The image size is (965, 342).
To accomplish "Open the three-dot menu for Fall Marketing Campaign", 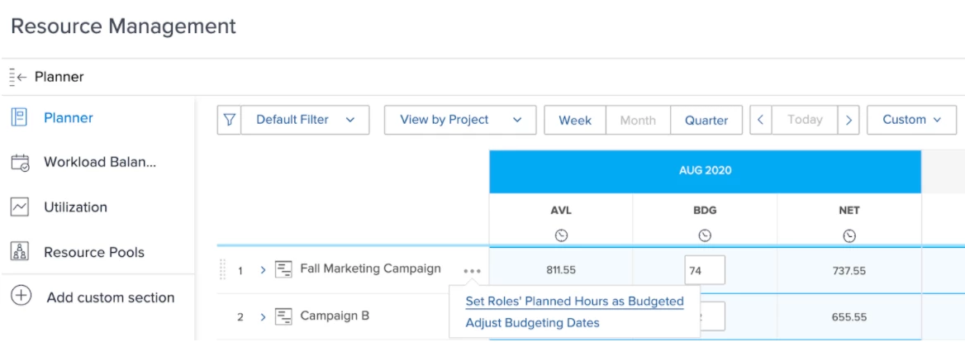I will pos(473,269).
